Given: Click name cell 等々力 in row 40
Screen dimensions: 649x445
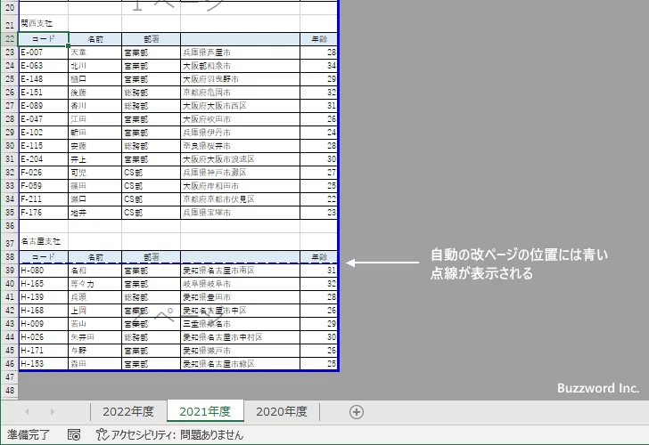Looking at the screenshot, I should [x=95, y=284].
